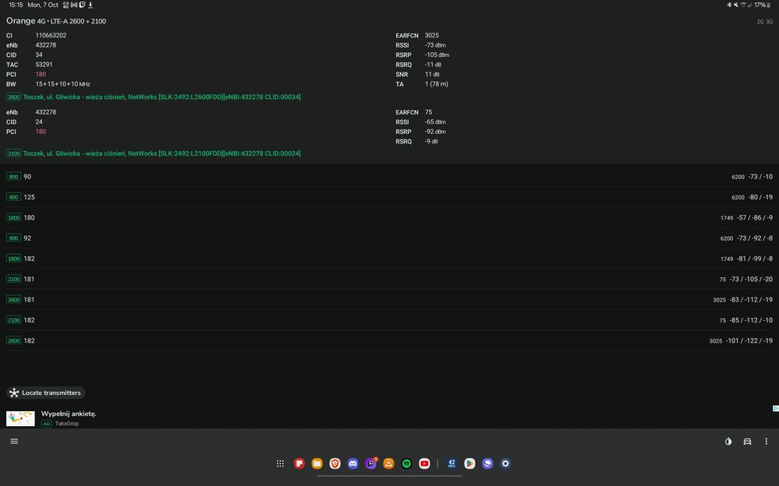Open the app drawer grid icon
This screenshot has width=779, height=486.
point(280,463)
